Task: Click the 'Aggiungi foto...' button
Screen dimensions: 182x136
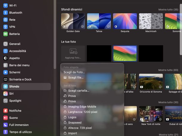Action: pos(73,53)
